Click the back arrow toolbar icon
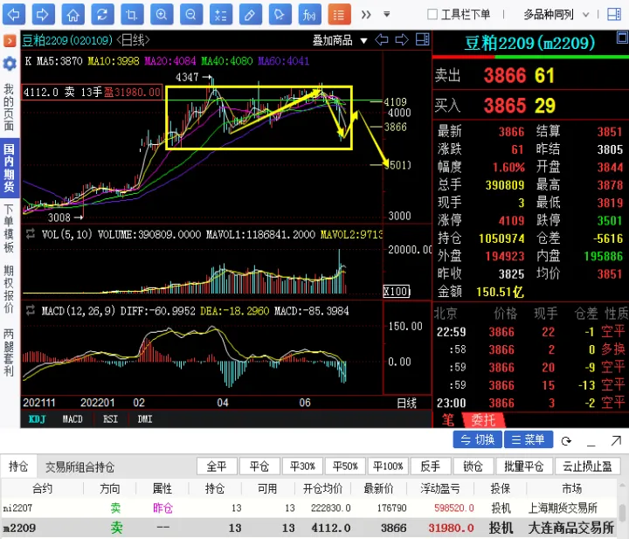This screenshot has width=629, height=539. [14, 15]
